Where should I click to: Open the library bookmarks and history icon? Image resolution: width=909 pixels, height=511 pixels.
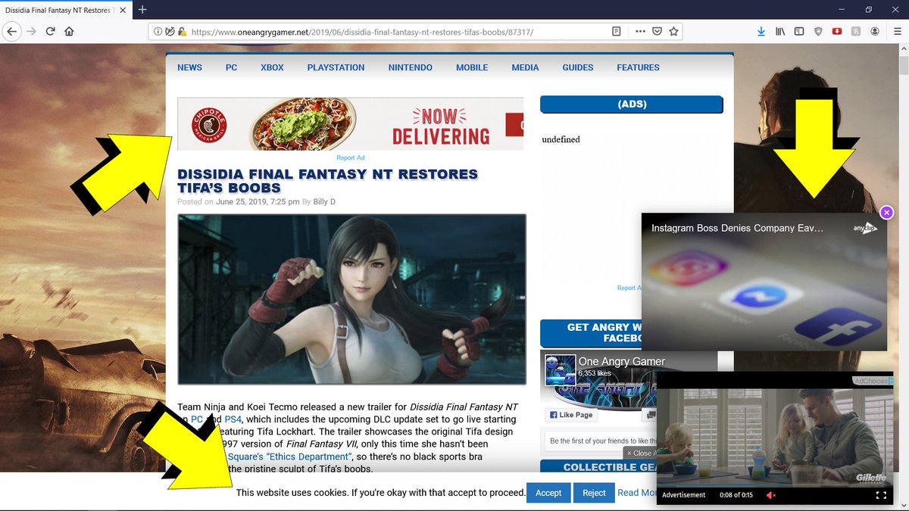(x=779, y=32)
